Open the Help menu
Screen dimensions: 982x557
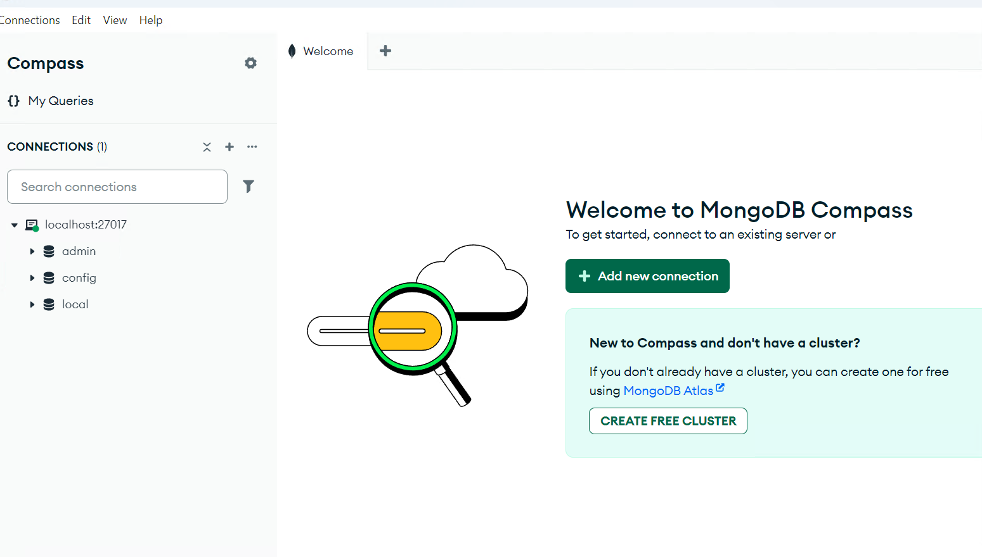pos(151,20)
